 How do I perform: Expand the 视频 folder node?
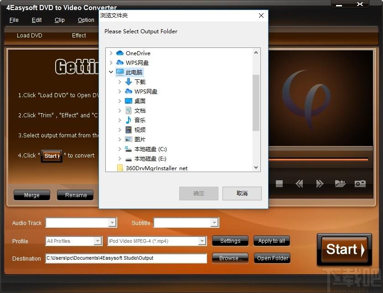119,130
